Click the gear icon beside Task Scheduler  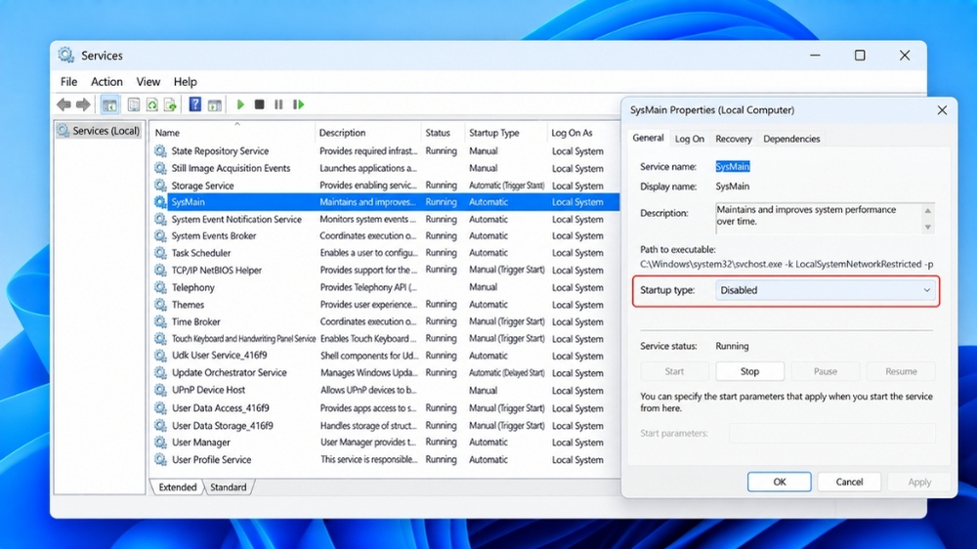161,253
